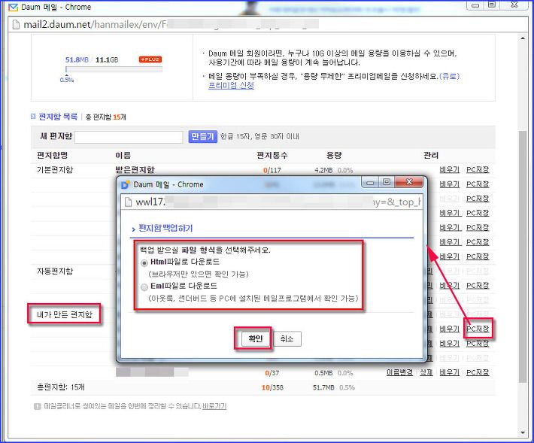Click 비우기 link in the 0/37 row
The width and height of the screenshot is (534, 443).
[x=449, y=372]
